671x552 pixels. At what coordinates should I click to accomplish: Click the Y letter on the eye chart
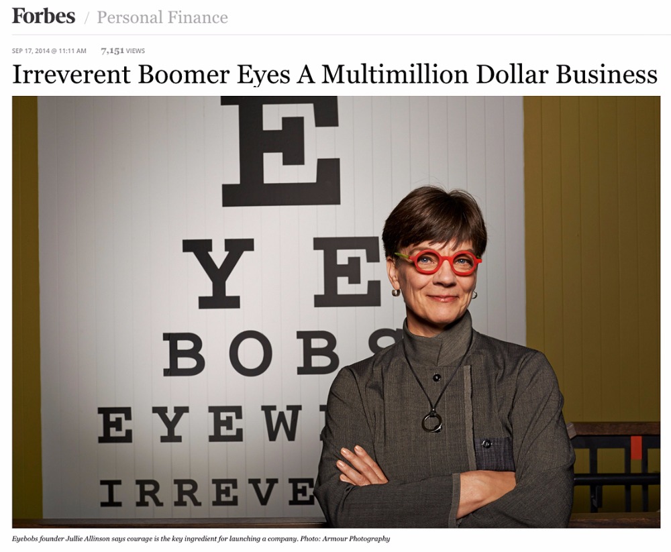click(x=218, y=274)
